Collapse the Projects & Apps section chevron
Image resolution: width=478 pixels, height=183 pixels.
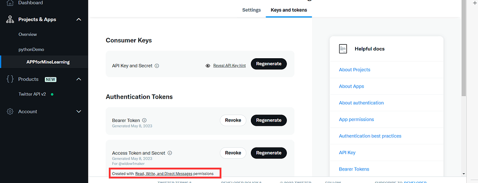[x=78, y=20]
